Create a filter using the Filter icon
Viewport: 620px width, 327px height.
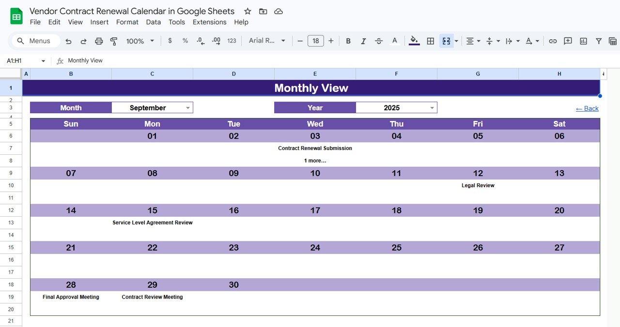click(599, 41)
